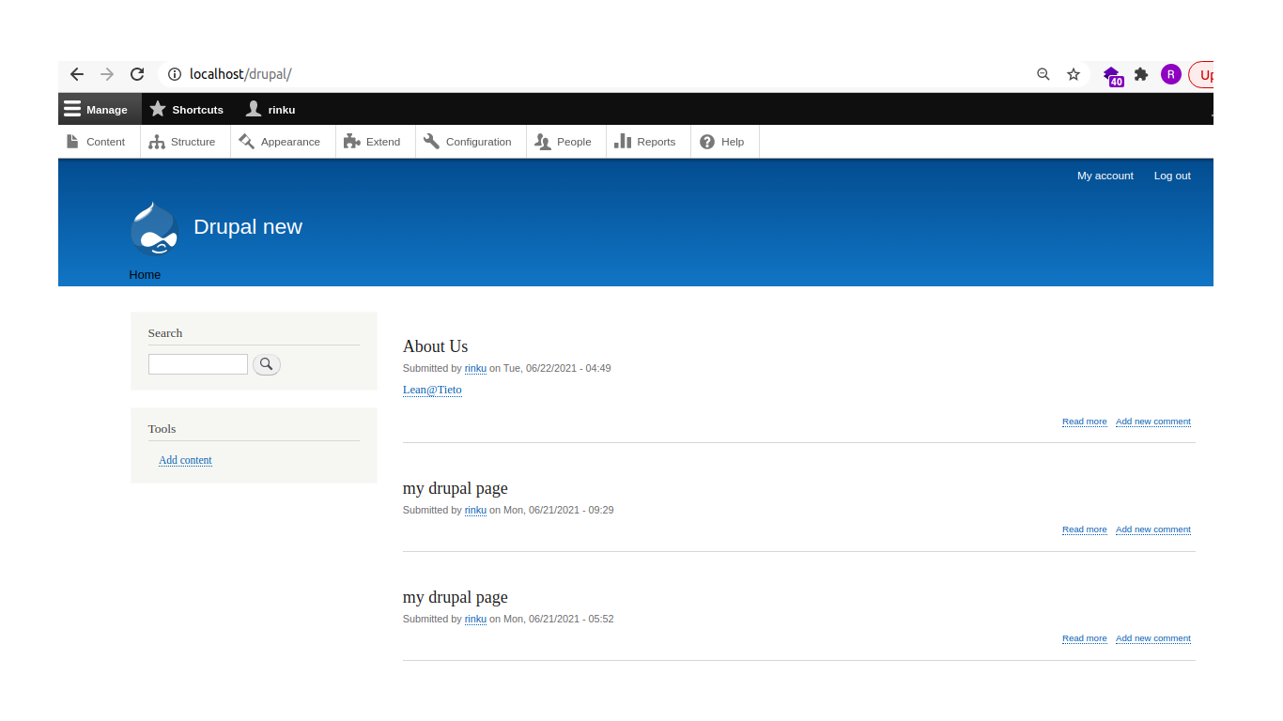Click the Reports bar-chart icon
1283x721 pixels.
[x=625, y=141]
